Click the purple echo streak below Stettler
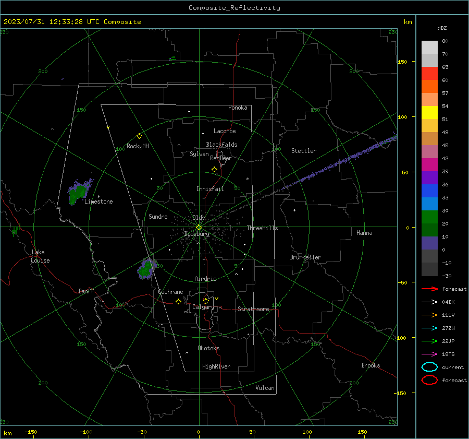Image resolution: width=469 pixels, height=439 pixels. (x=338, y=163)
